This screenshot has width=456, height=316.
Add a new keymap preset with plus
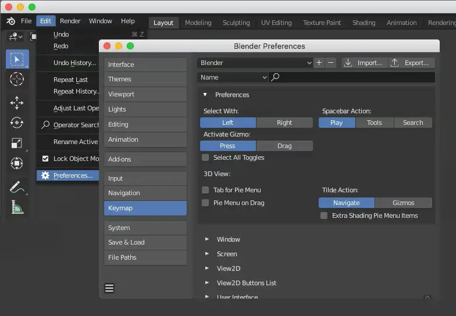[x=319, y=63]
